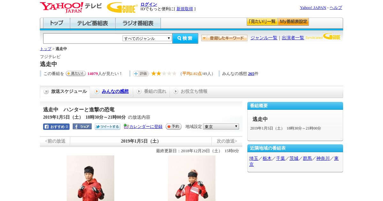Click the Yahoo! JAPAN テレビ logo
The image size is (383, 201).
pos(71,8)
